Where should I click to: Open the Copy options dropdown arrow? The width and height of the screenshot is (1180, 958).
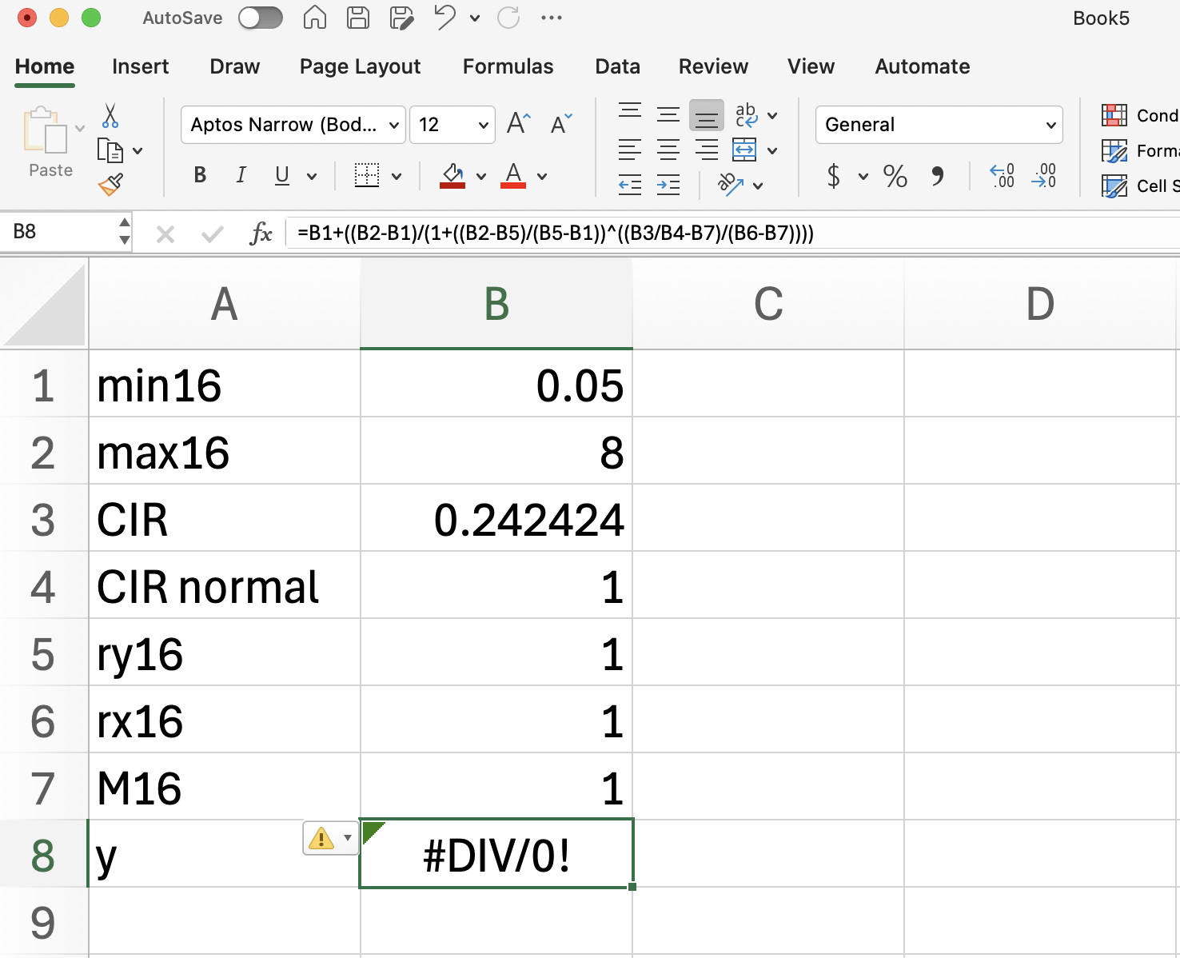(x=138, y=150)
